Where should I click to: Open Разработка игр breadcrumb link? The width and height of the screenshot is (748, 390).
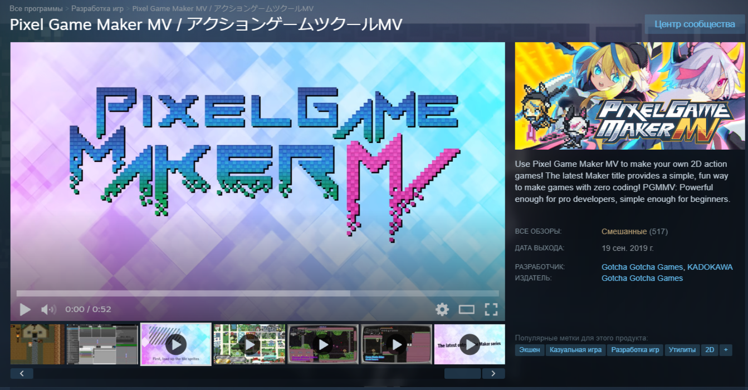[97, 9]
